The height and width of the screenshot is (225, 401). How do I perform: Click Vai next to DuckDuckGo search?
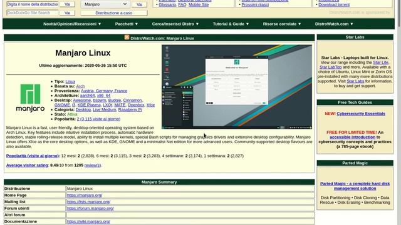[x=67, y=12]
